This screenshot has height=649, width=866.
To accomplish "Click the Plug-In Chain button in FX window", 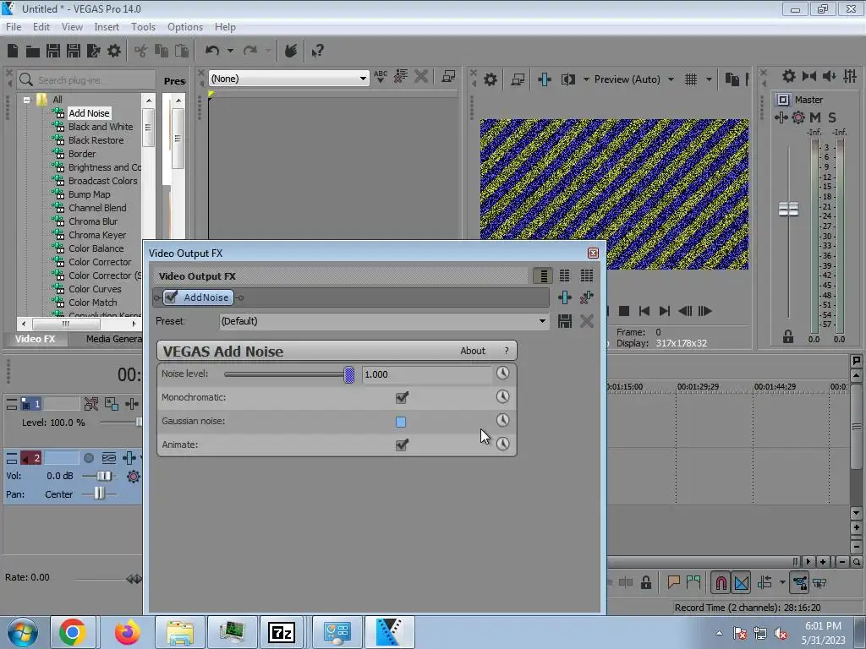I will [x=564, y=297].
